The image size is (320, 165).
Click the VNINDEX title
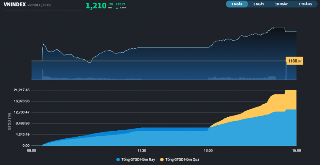coord(14,5)
